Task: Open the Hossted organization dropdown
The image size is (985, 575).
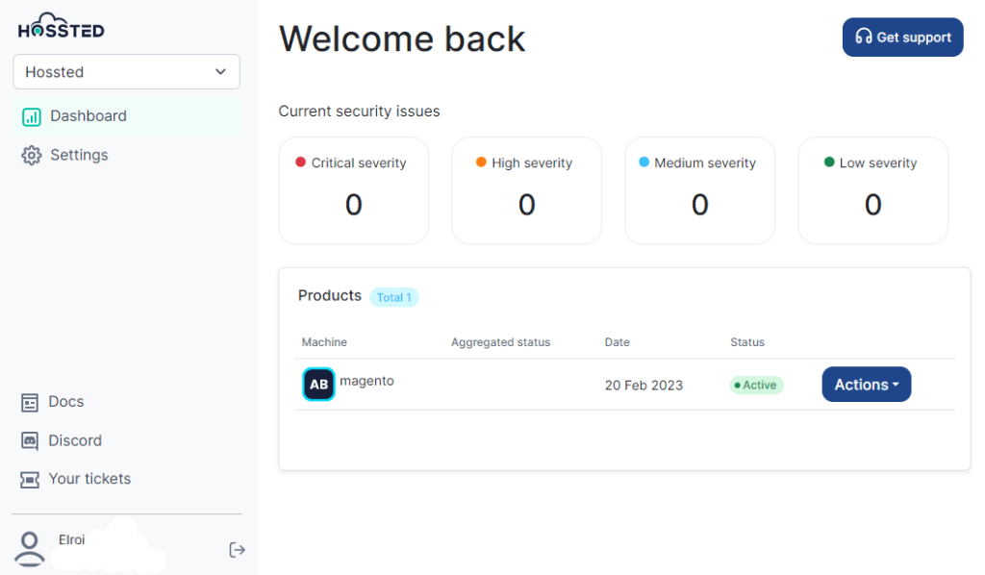Action: click(x=126, y=72)
